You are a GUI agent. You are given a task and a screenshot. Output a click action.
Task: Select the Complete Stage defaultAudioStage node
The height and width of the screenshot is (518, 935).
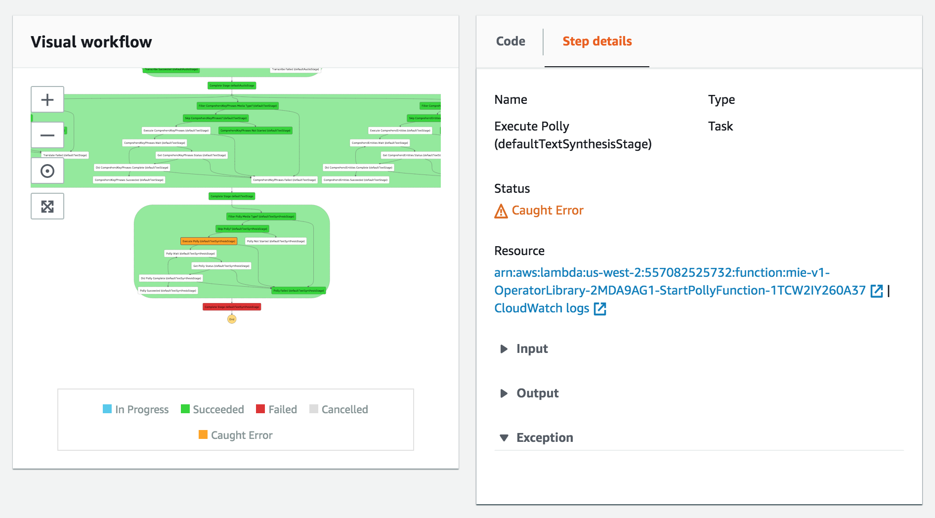coord(232,86)
